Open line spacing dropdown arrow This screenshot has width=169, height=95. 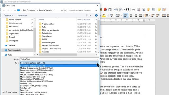[150, 15]
